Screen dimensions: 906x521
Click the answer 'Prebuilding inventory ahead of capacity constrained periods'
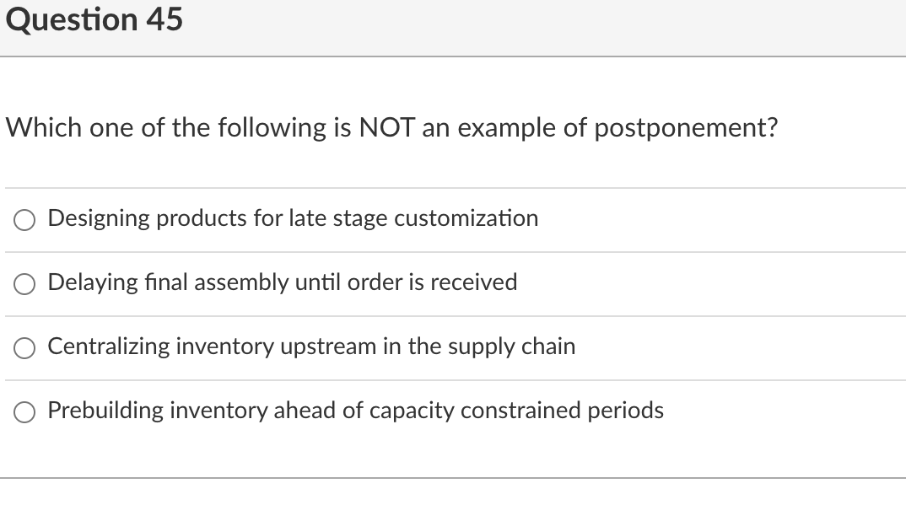point(355,411)
